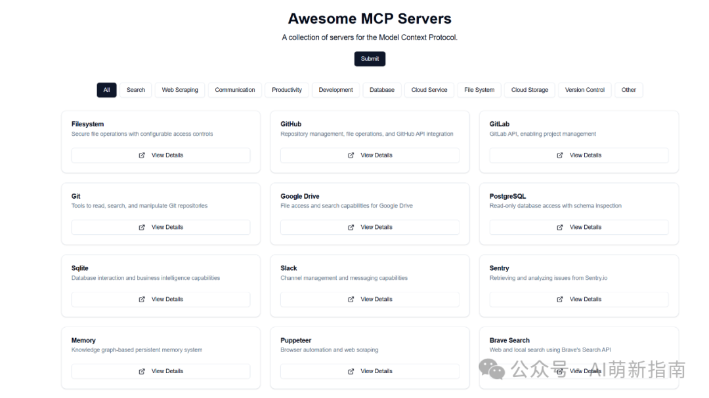This screenshot has width=709, height=398.
Task: Open View Details for Sentry
Action: [579, 300]
